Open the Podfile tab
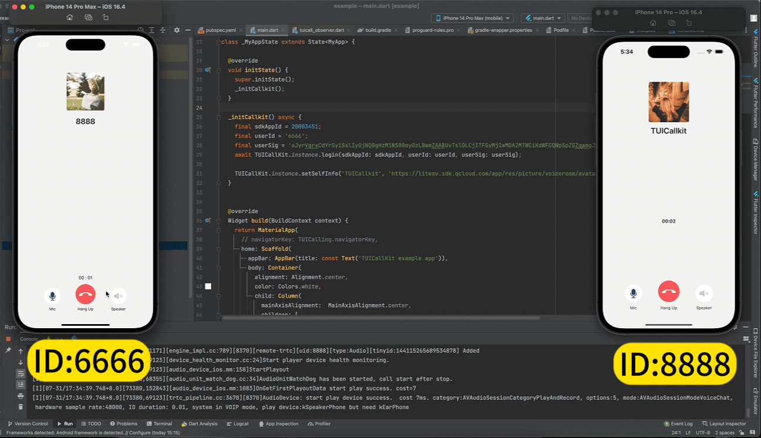 (561, 30)
